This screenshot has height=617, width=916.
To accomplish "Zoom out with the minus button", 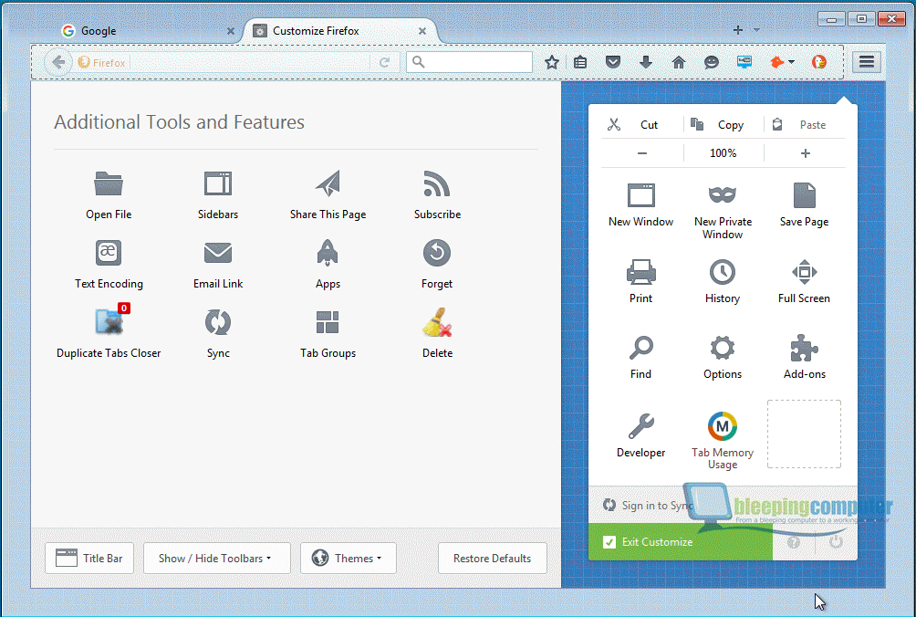I will 642,153.
